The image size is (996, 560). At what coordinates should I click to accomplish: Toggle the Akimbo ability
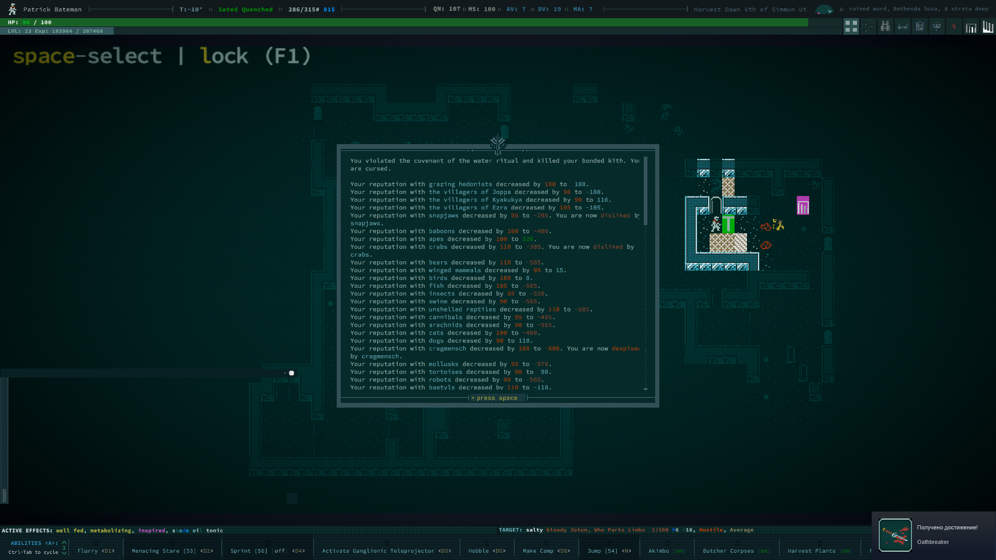coord(667,551)
